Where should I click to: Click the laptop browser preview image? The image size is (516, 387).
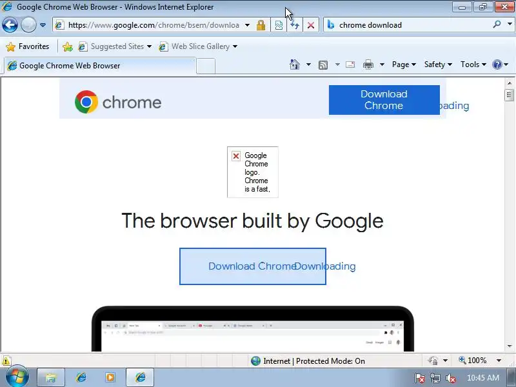click(x=253, y=328)
